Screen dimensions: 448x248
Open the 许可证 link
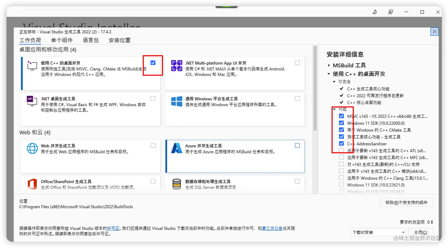(113, 228)
